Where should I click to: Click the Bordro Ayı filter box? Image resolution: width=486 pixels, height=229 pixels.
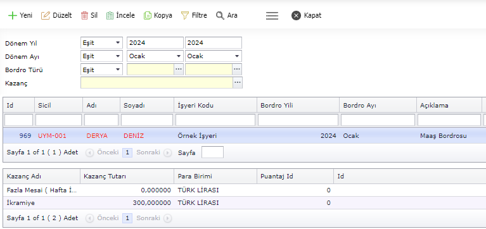(x=378, y=120)
